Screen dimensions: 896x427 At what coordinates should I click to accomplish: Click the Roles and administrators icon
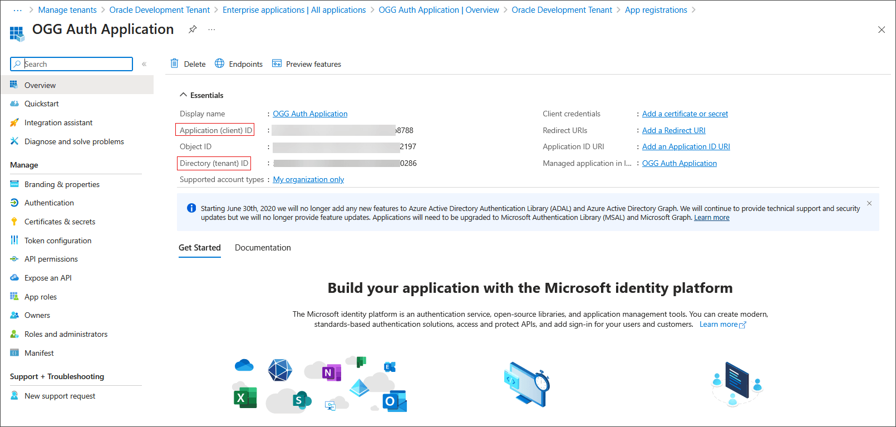pos(14,334)
